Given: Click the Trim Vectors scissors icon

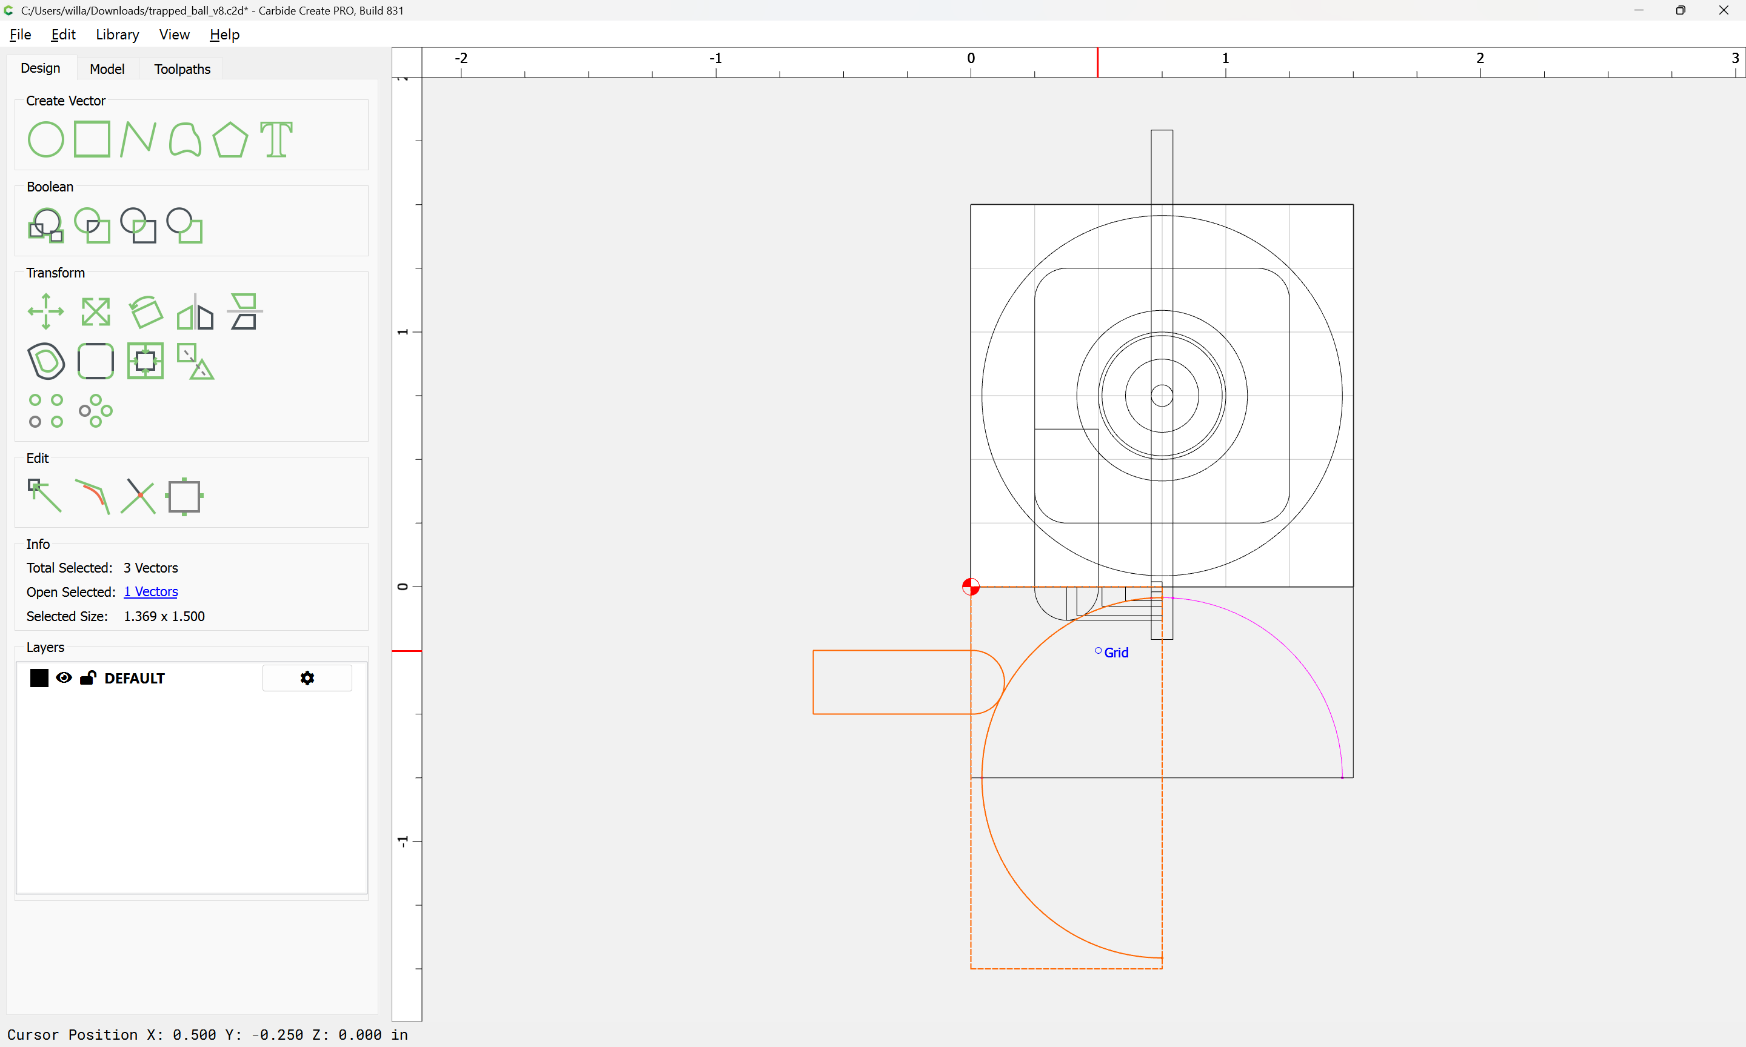Looking at the screenshot, I should pyautogui.click(x=138, y=496).
